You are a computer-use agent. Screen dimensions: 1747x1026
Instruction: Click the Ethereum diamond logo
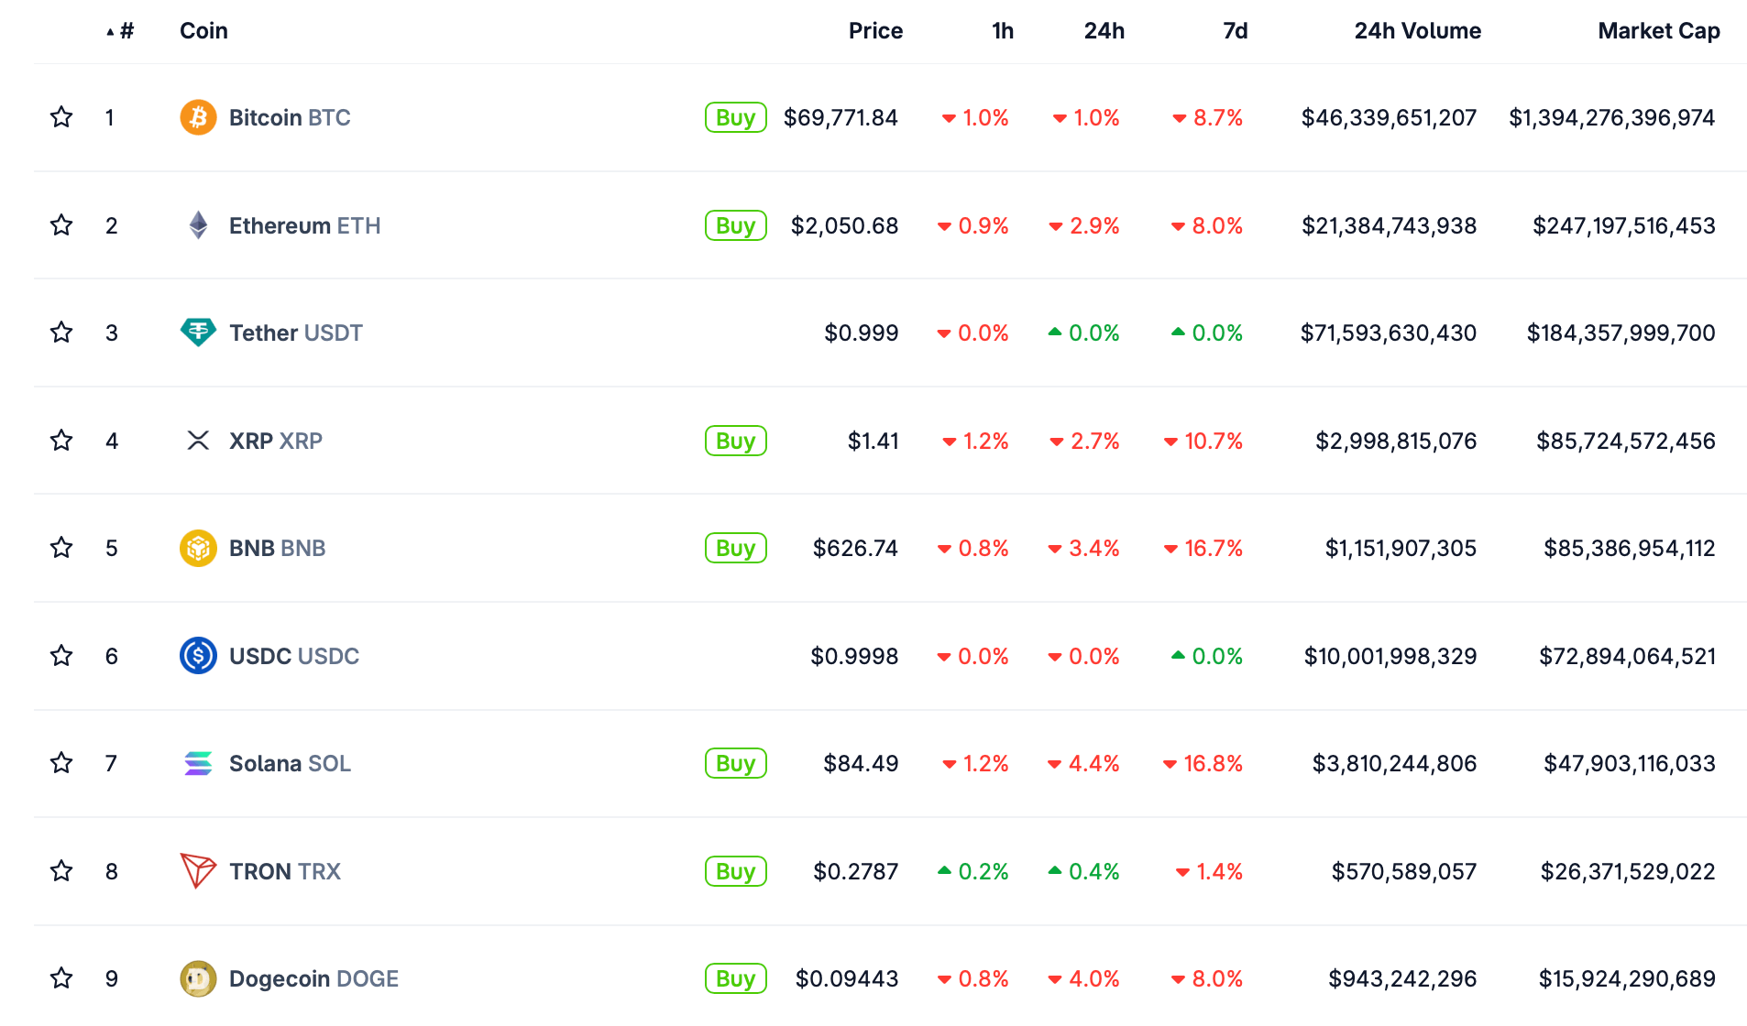[x=198, y=225]
